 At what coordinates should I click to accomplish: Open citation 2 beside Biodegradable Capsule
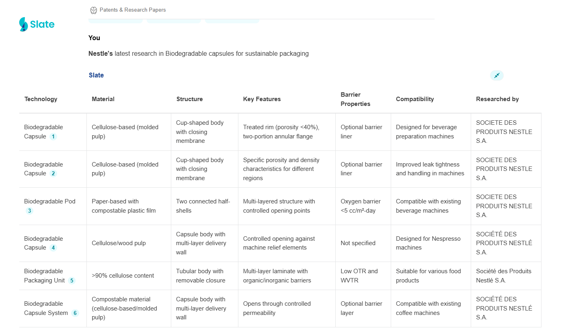point(53,174)
